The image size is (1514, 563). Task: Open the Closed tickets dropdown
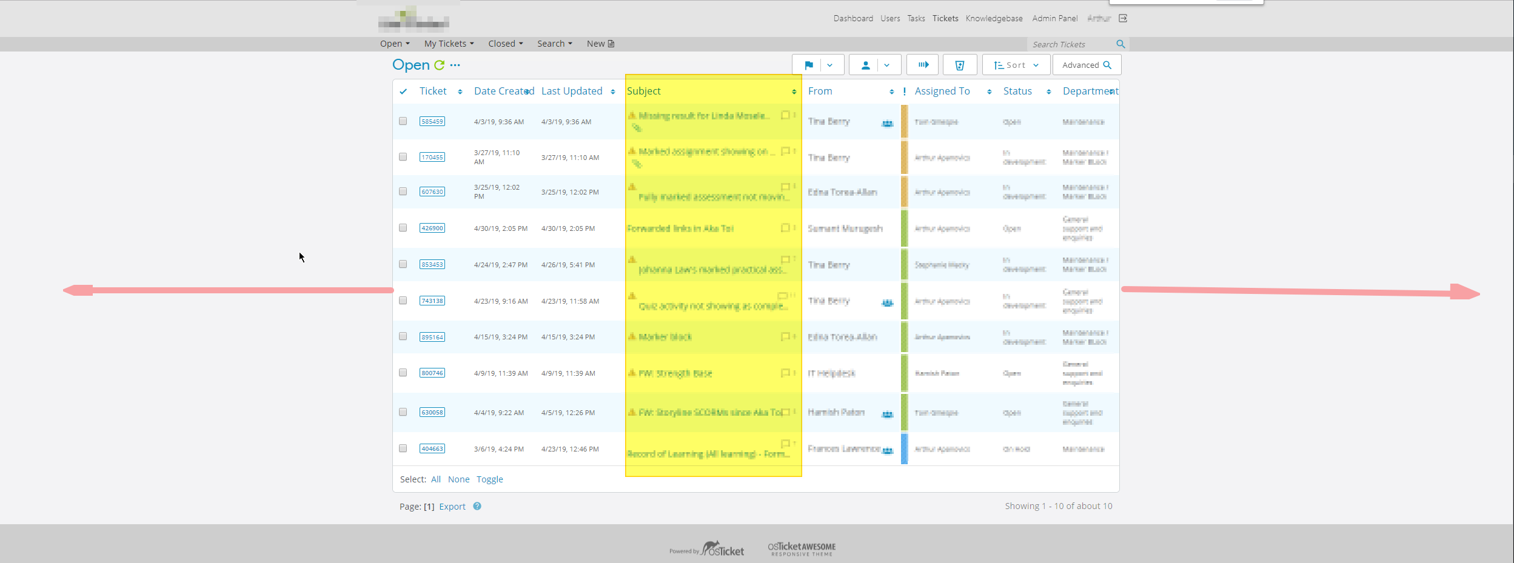tap(505, 44)
